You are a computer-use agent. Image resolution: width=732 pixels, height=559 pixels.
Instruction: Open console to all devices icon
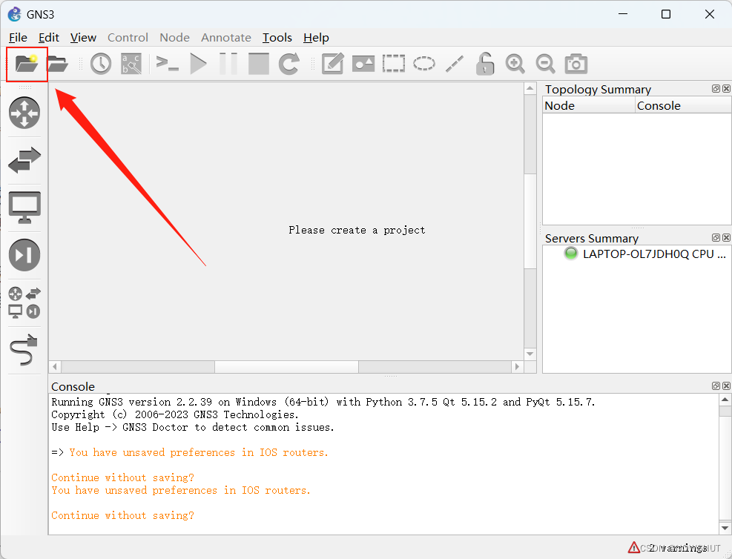[167, 64]
